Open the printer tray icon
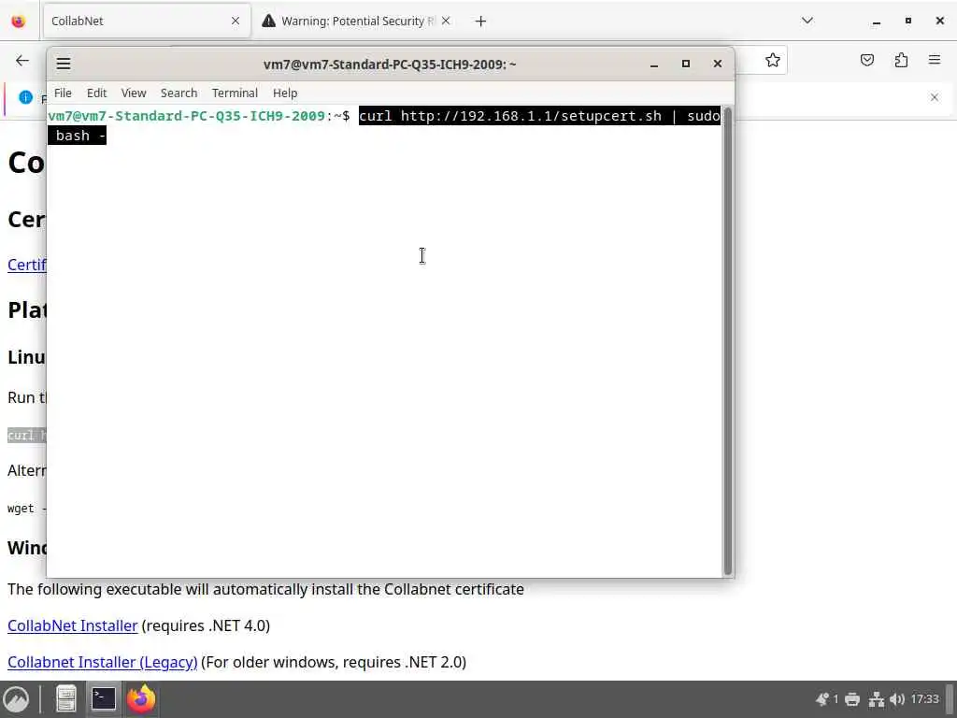The width and height of the screenshot is (957, 718). pos(852,699)
